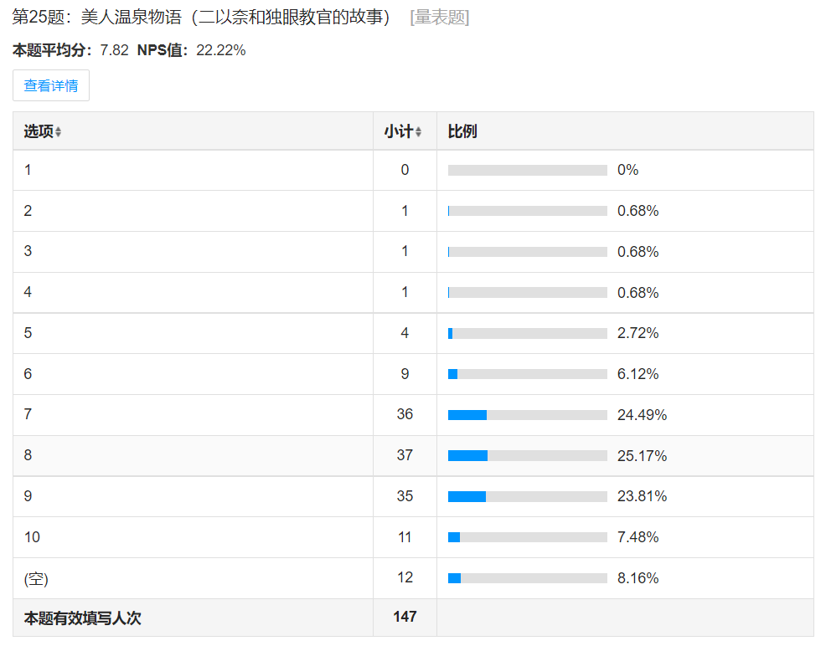Click the 25.17% percentage value
The width and height of the screenshot is (826, 646).
pyautogui.click(x=642, y=456)
